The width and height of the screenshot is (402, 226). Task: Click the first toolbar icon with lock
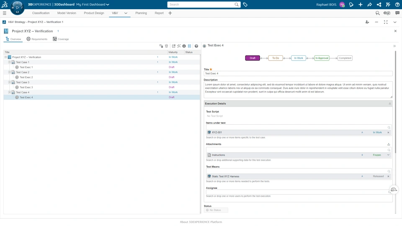(161, 46)
